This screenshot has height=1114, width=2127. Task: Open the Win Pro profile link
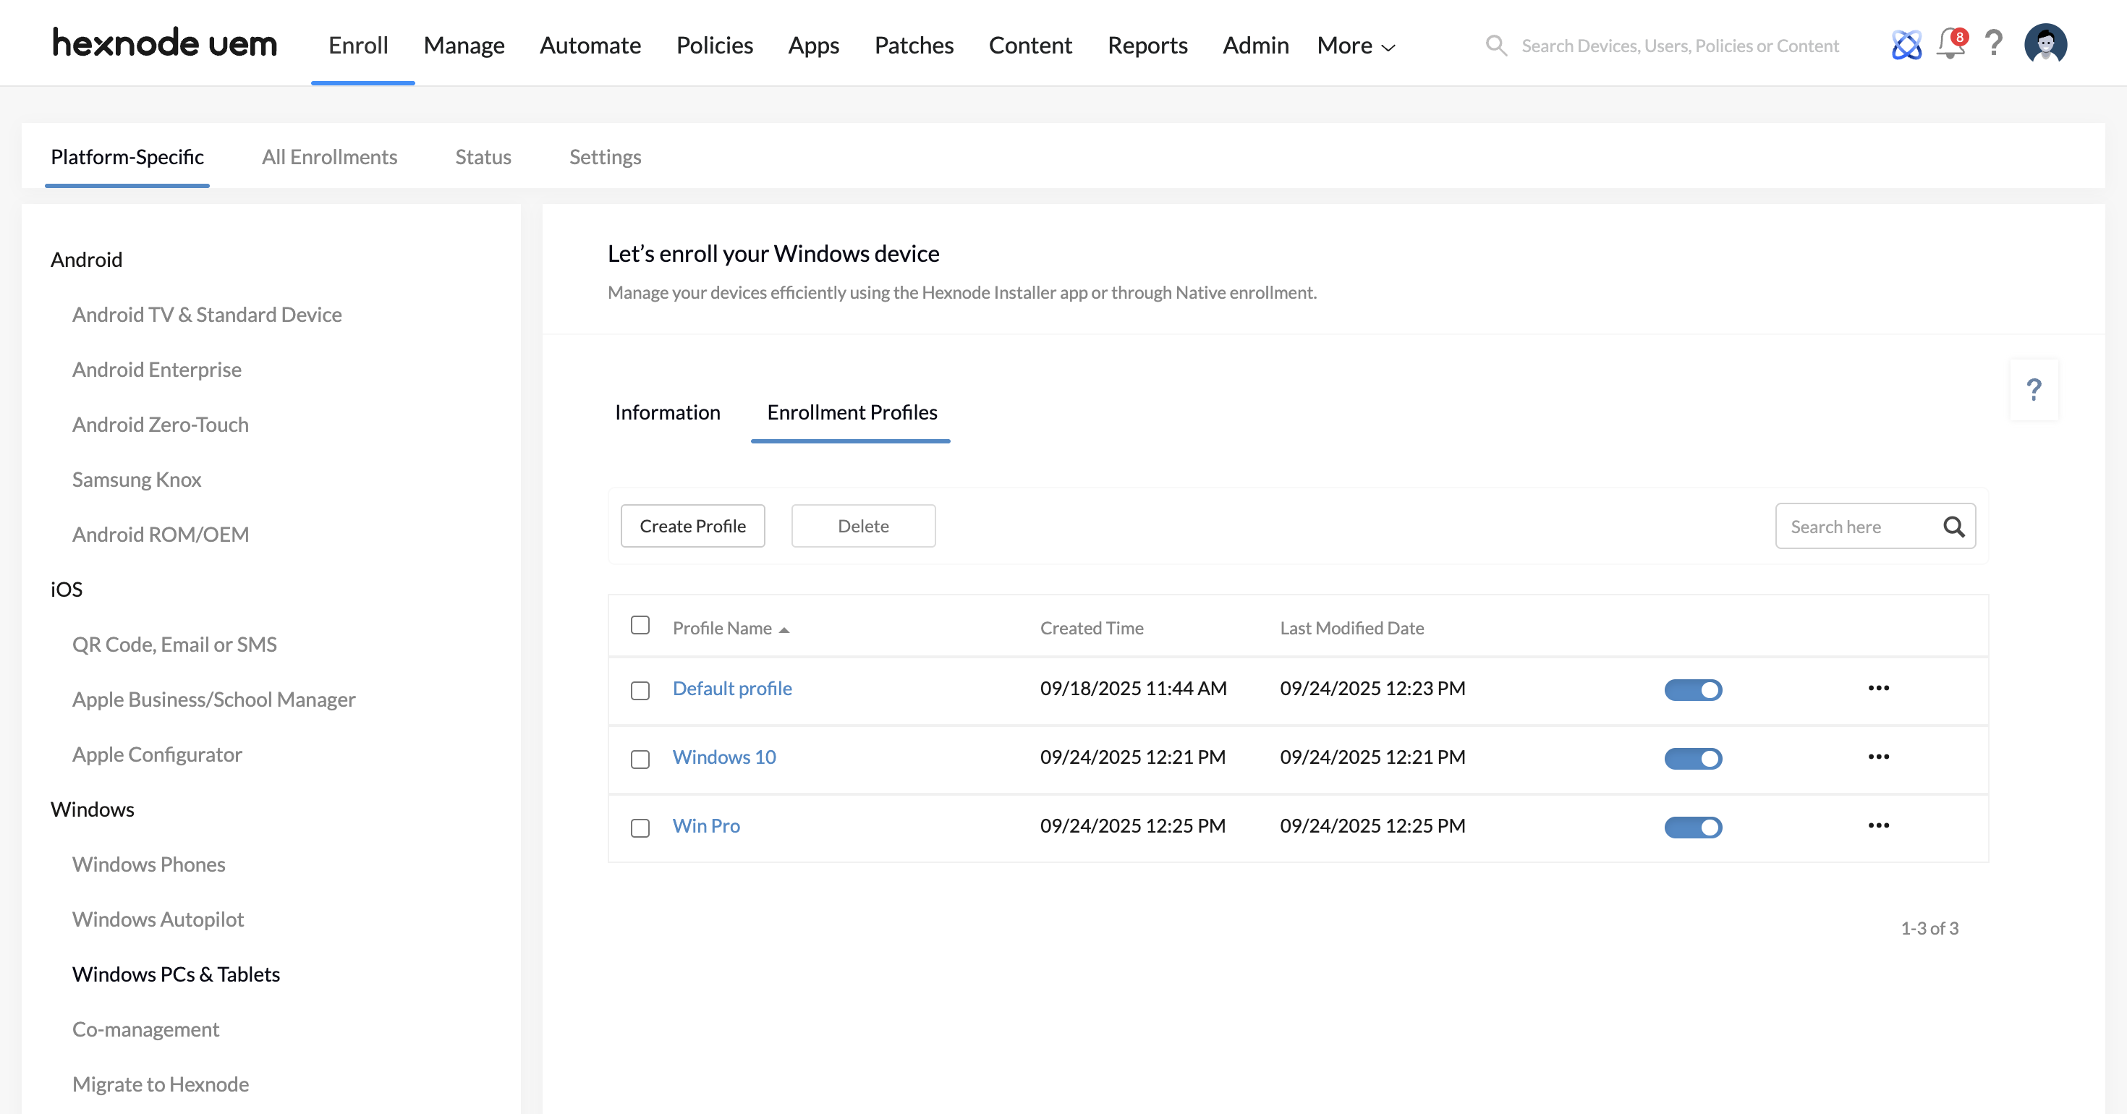(706, 826)
